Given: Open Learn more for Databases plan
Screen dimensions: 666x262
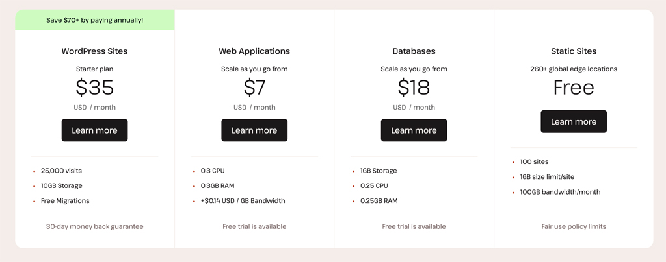Looking at the screenshot, I should click(x=414, y=130).
